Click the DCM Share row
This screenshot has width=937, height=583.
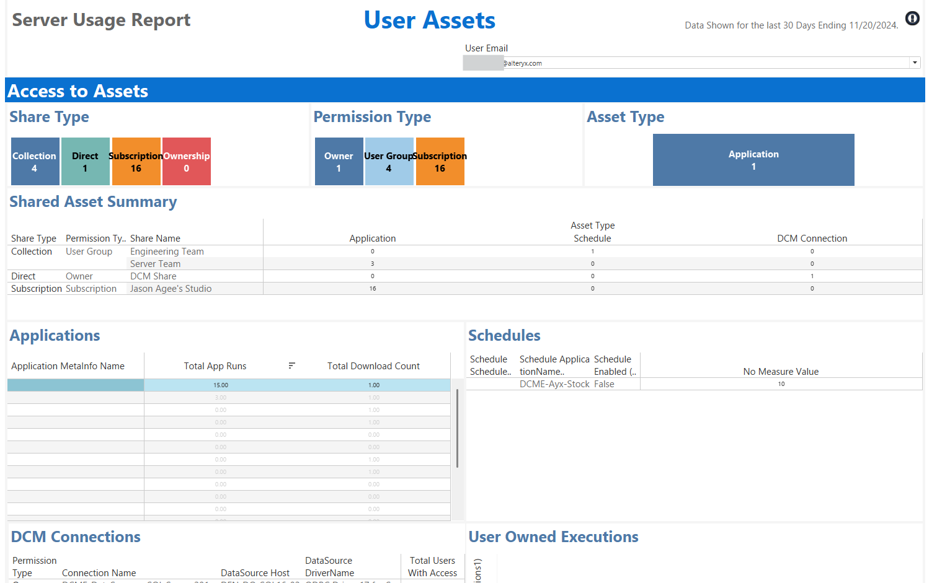pyautogui.click(x=153, y=276)
